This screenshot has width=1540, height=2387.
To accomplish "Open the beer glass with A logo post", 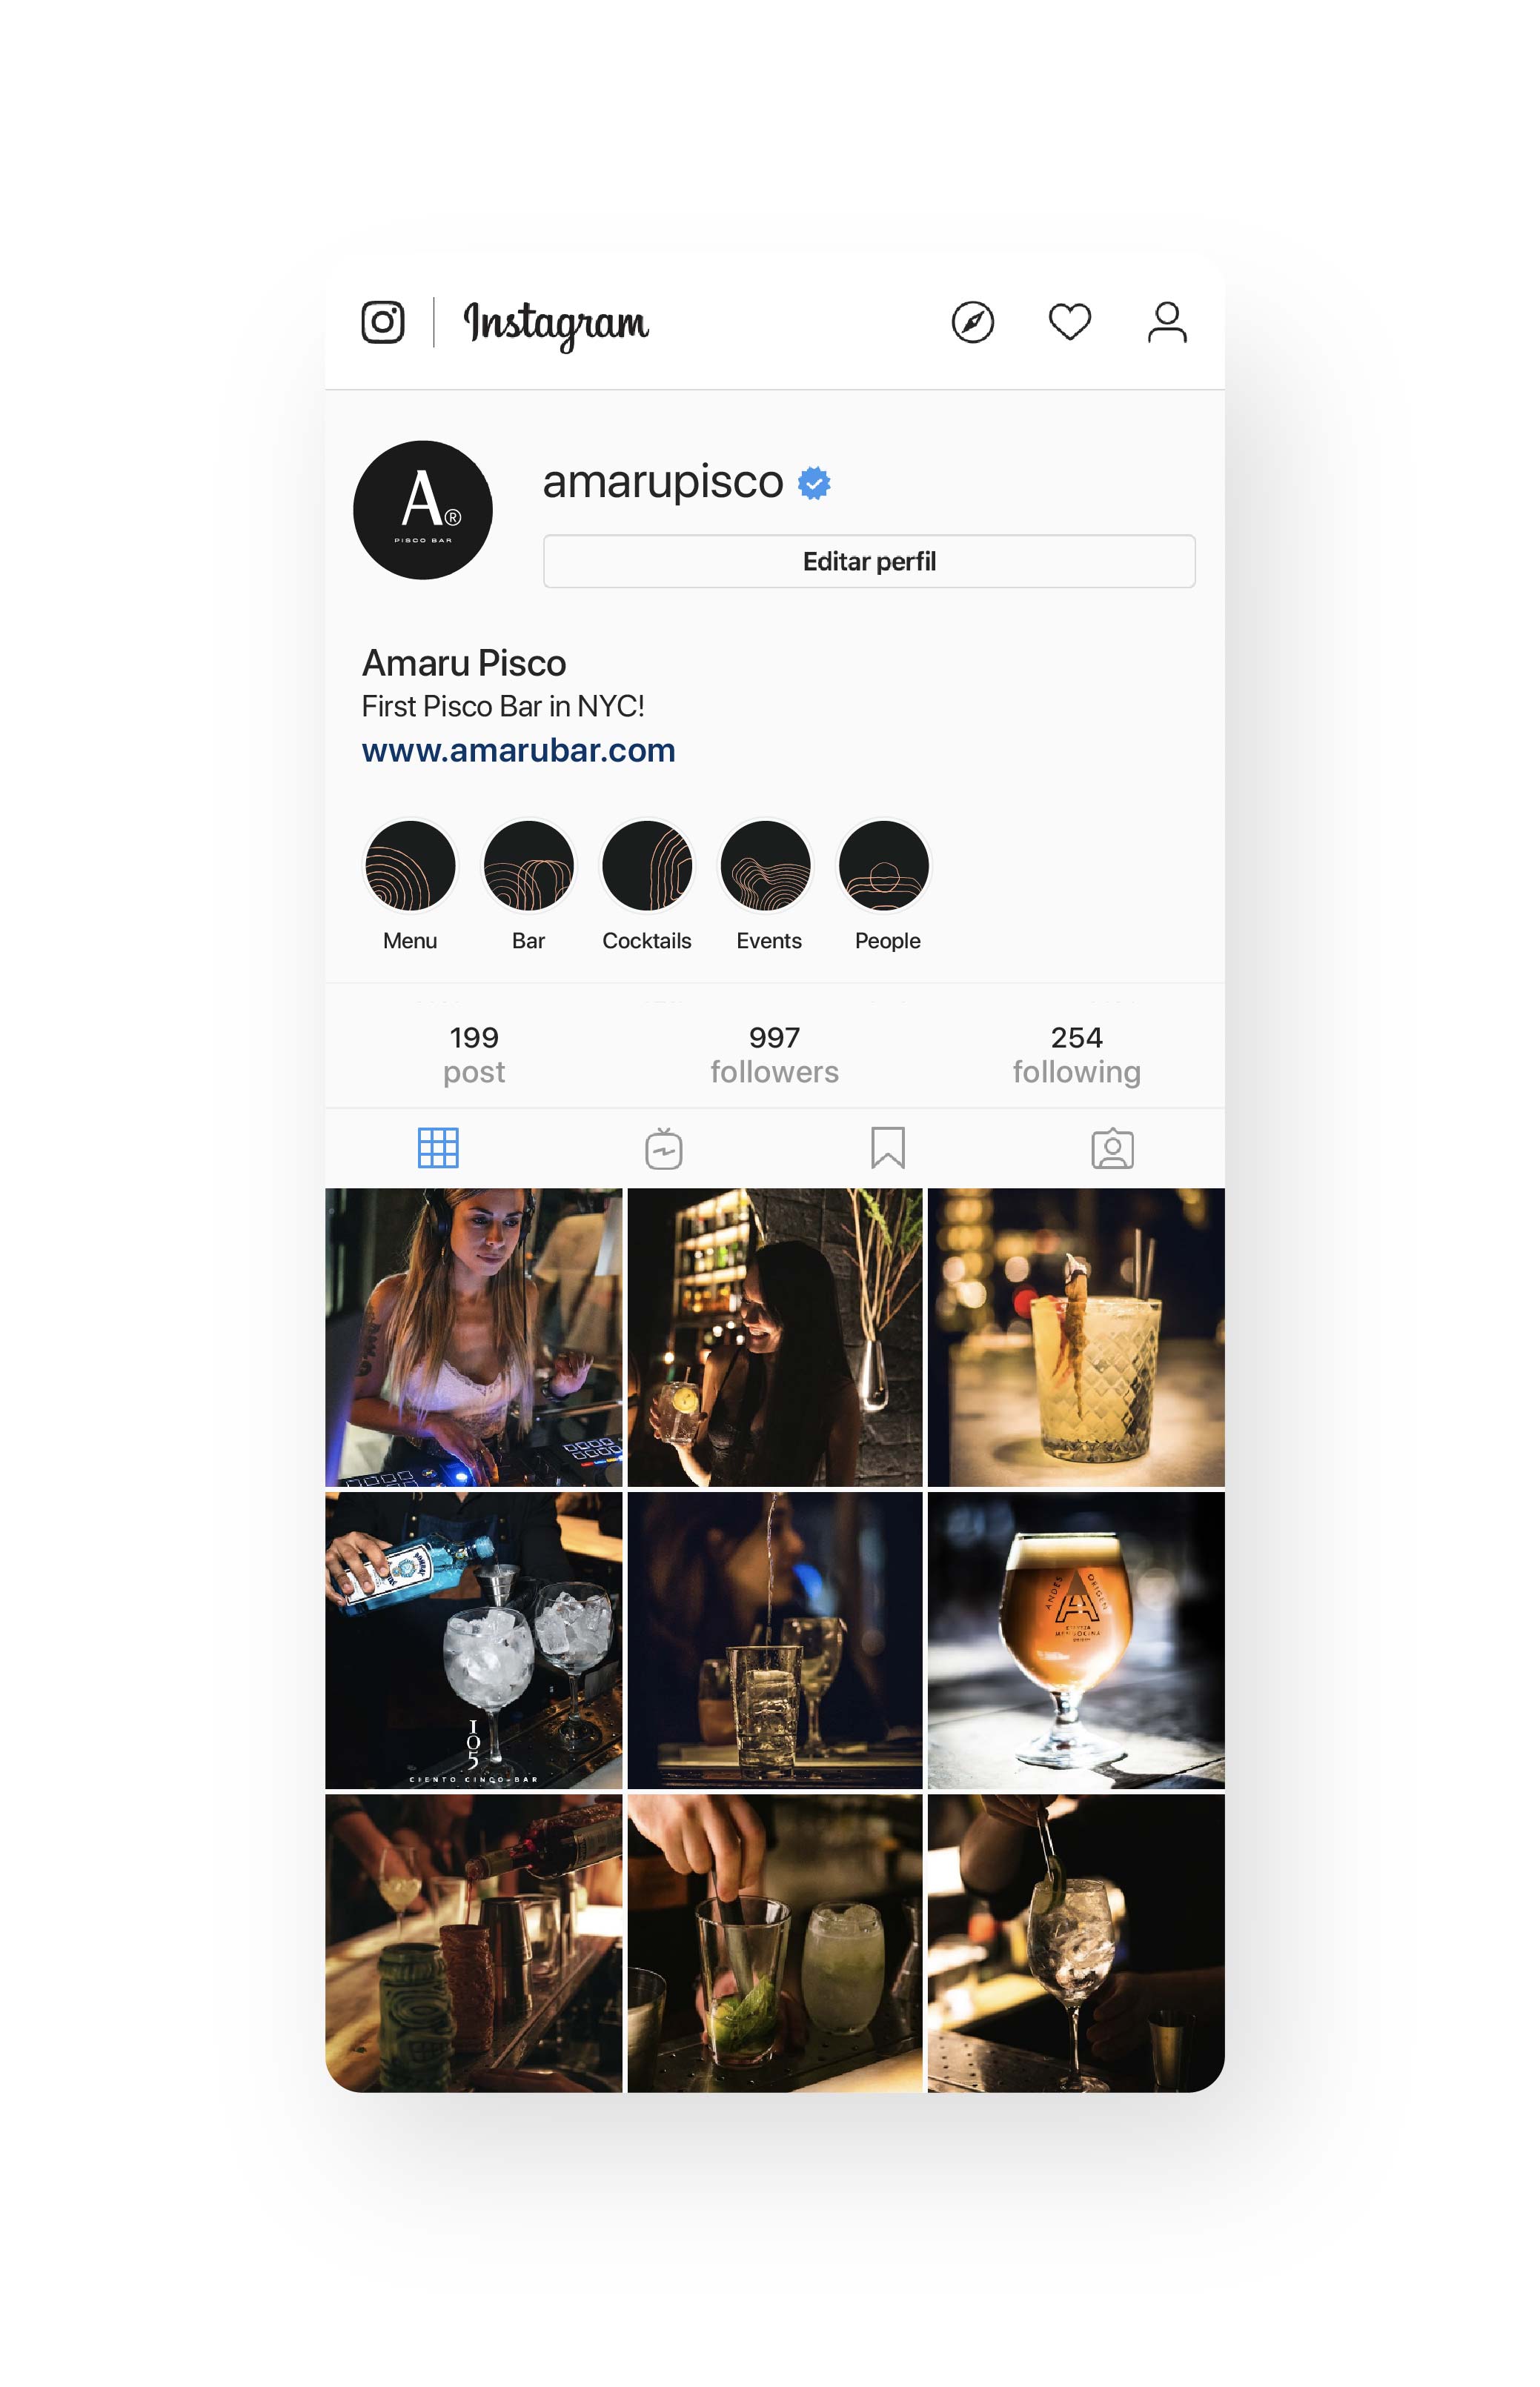I will tap(1076, 1639).
